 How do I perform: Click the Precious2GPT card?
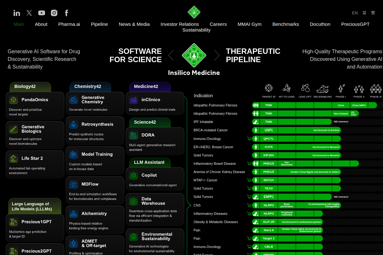click(x=35, y=249)
